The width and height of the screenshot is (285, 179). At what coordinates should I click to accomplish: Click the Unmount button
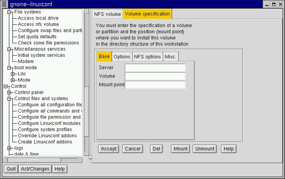[x=204, y=149]
